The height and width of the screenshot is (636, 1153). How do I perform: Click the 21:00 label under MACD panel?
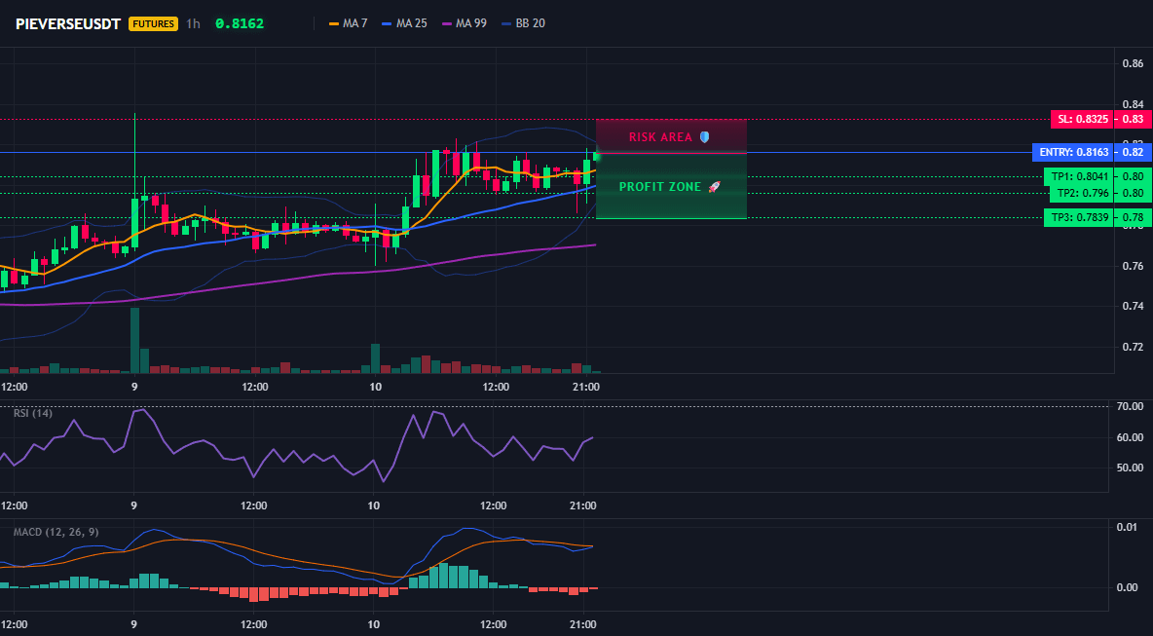coord(584,625)
